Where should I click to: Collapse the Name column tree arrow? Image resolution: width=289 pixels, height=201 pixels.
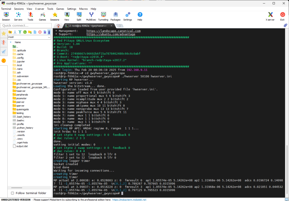[x=11, y=42]
